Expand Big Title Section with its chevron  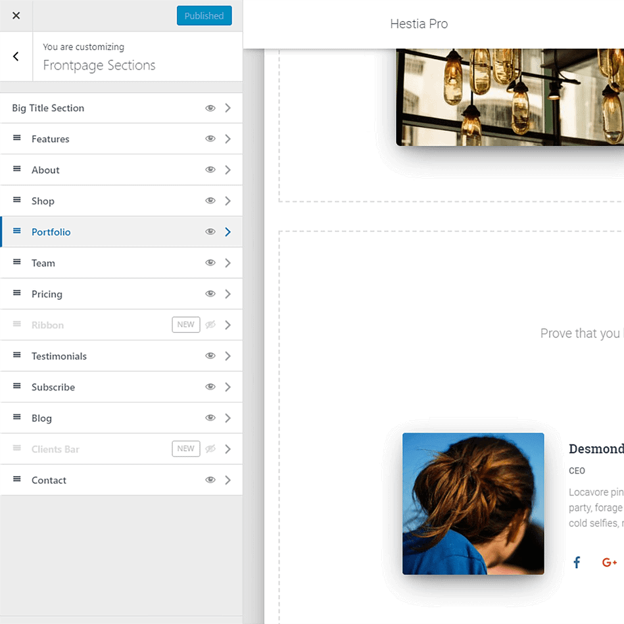(x=228, y=108)
